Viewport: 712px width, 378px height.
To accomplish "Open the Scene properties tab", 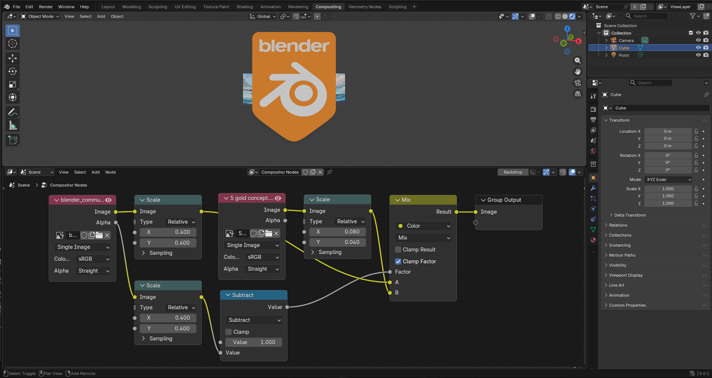I will (593, 141).
